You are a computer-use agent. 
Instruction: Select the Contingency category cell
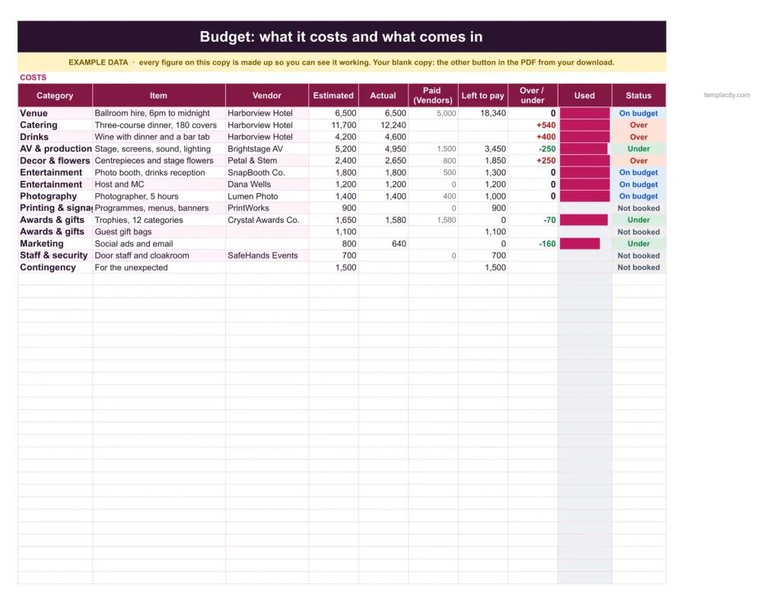point(55,267)
